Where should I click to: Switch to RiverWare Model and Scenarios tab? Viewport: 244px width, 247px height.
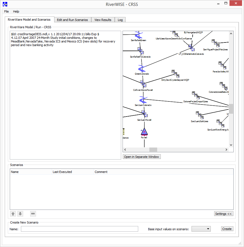pyautogui.click(x=29, y=20)
